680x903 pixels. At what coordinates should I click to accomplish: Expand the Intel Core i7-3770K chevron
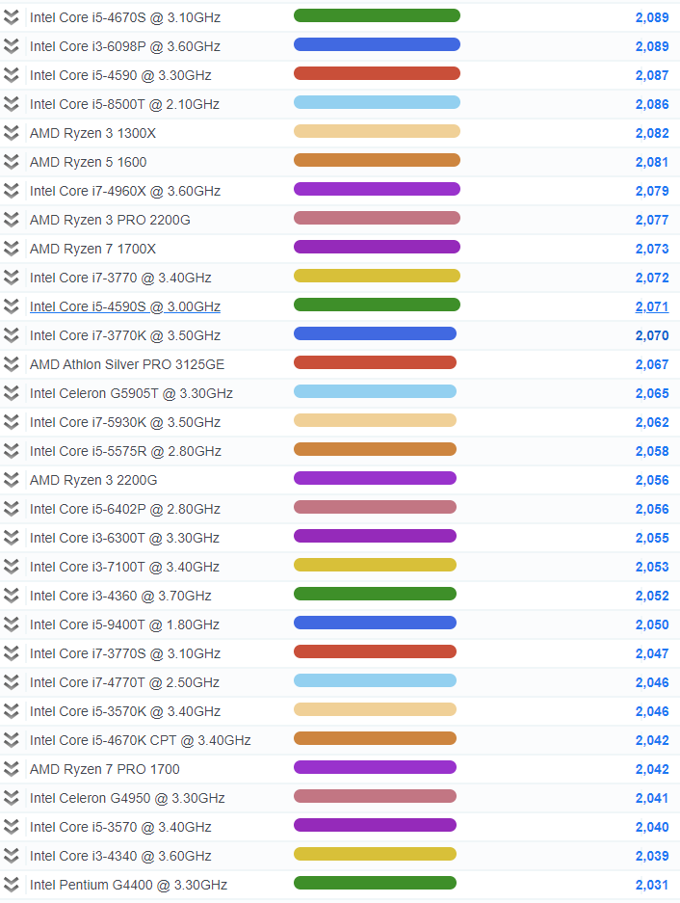tap(11, 335)
